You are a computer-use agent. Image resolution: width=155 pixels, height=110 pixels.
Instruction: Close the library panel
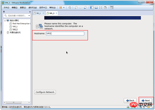click(x=30, y=12)
